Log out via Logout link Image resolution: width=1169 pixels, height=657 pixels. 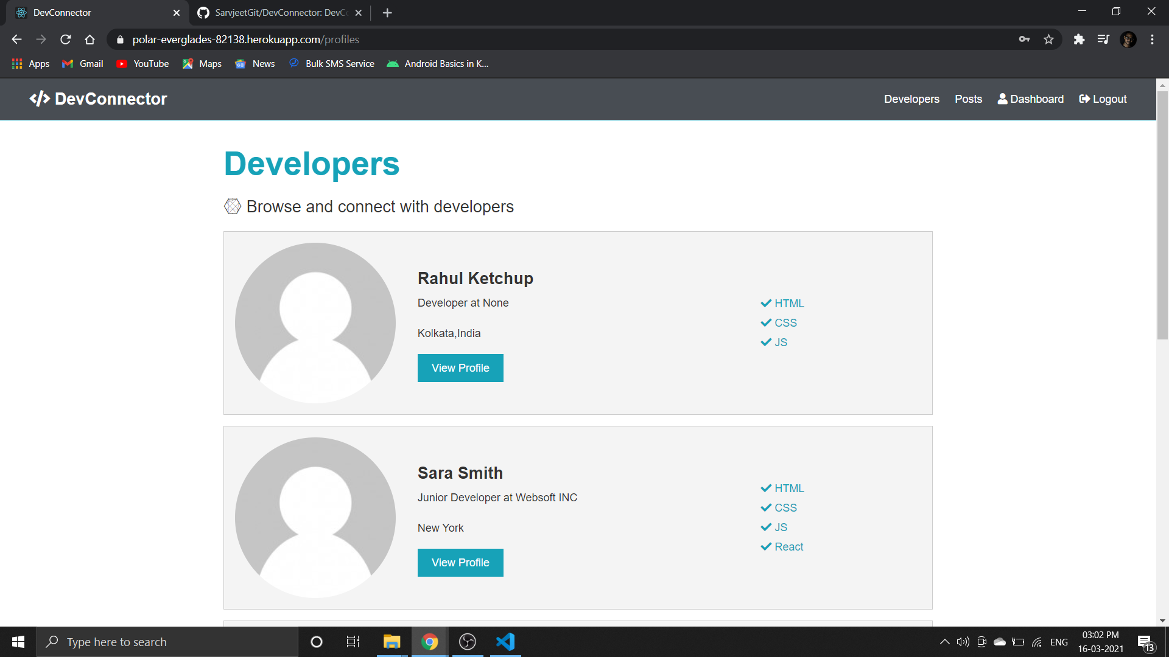pos(1103,99)
